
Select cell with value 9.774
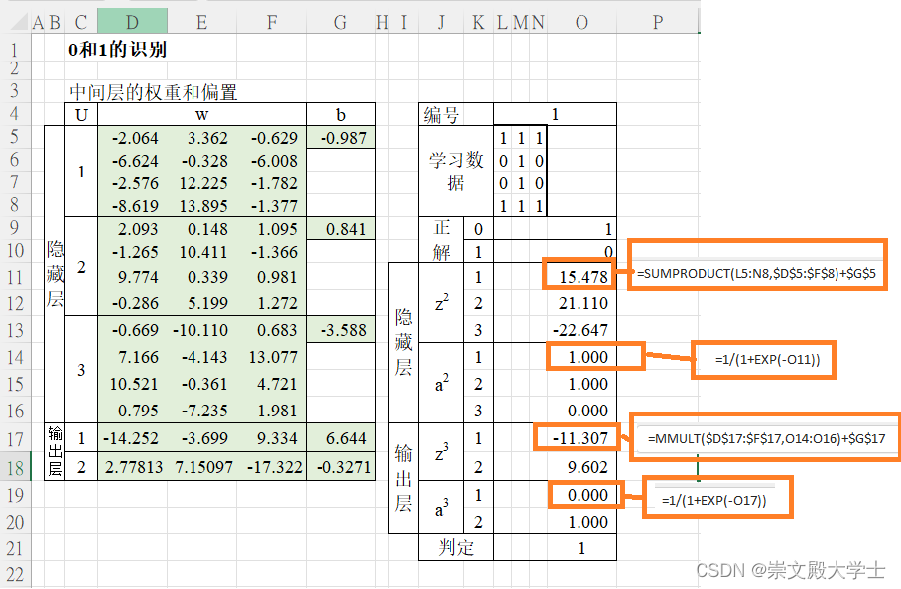pos(133,277)
